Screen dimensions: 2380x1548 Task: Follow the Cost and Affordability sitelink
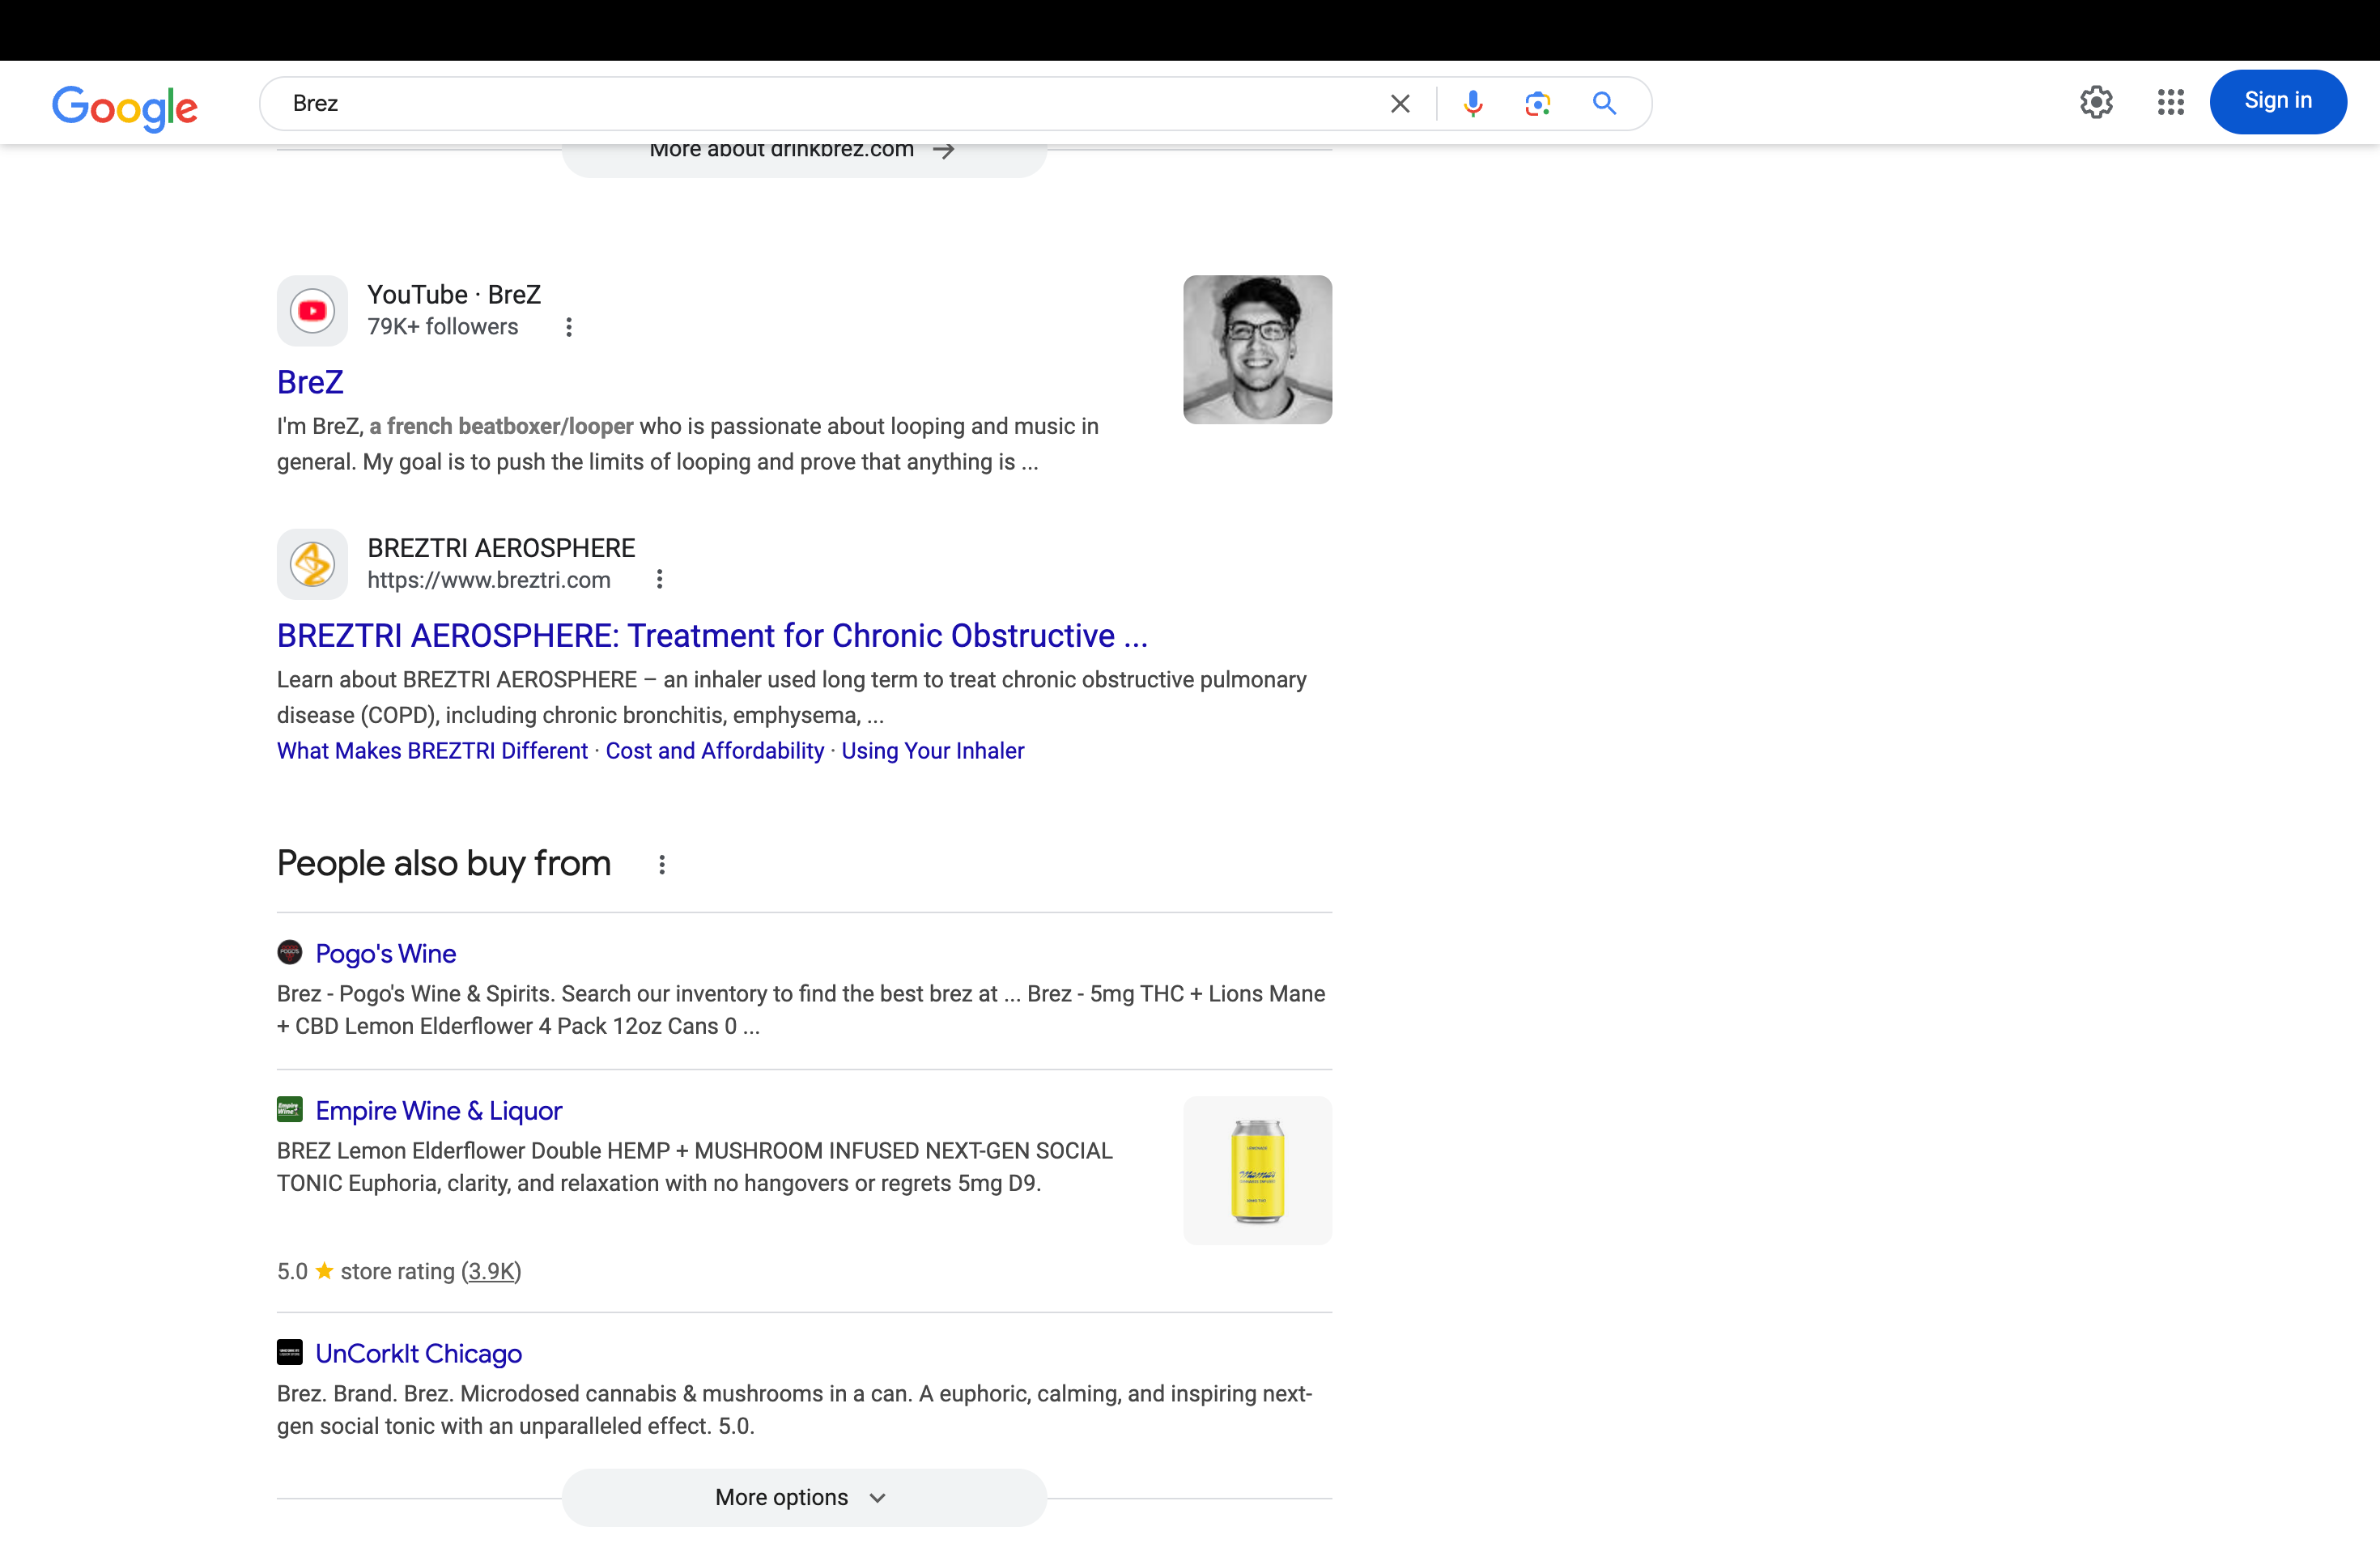714,751
